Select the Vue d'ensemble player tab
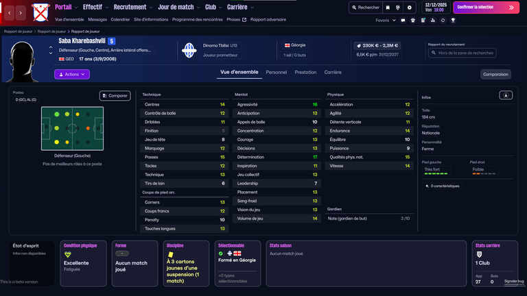This screenshot has width=527, height=296. click(x=239, y=72)
